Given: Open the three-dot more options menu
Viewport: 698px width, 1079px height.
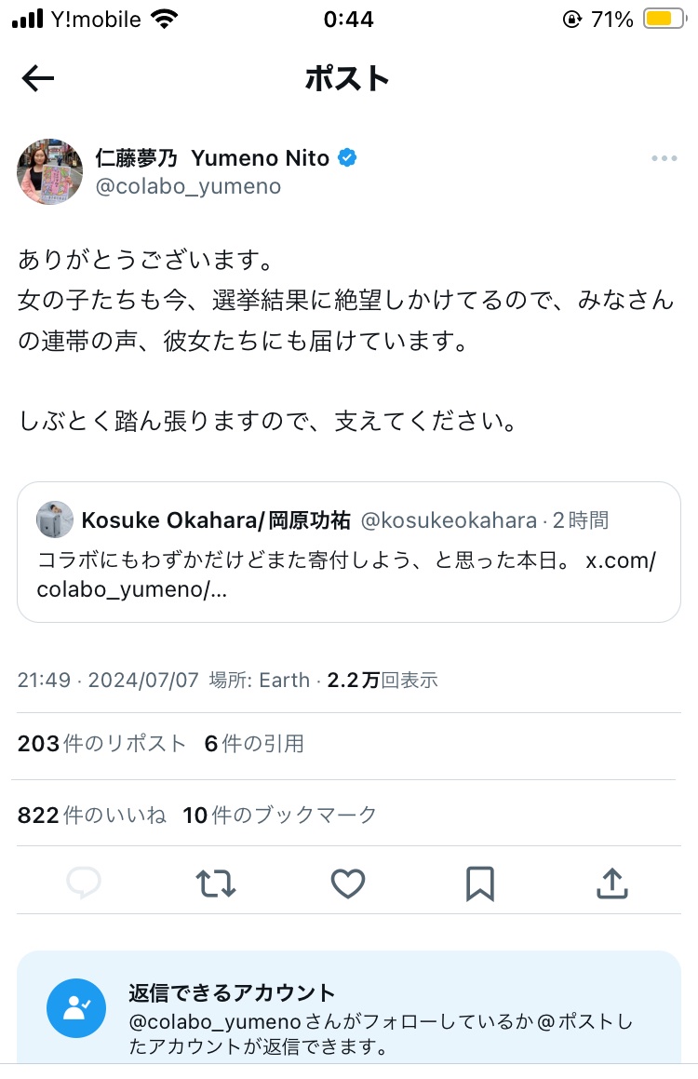Looking at the screenshot, I should [x=664, y=158].
